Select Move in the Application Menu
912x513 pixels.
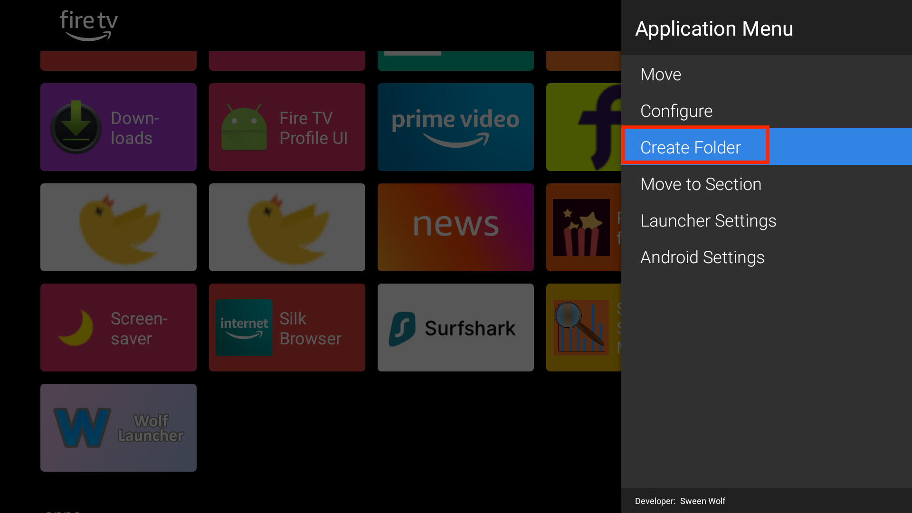pos(766,74)
